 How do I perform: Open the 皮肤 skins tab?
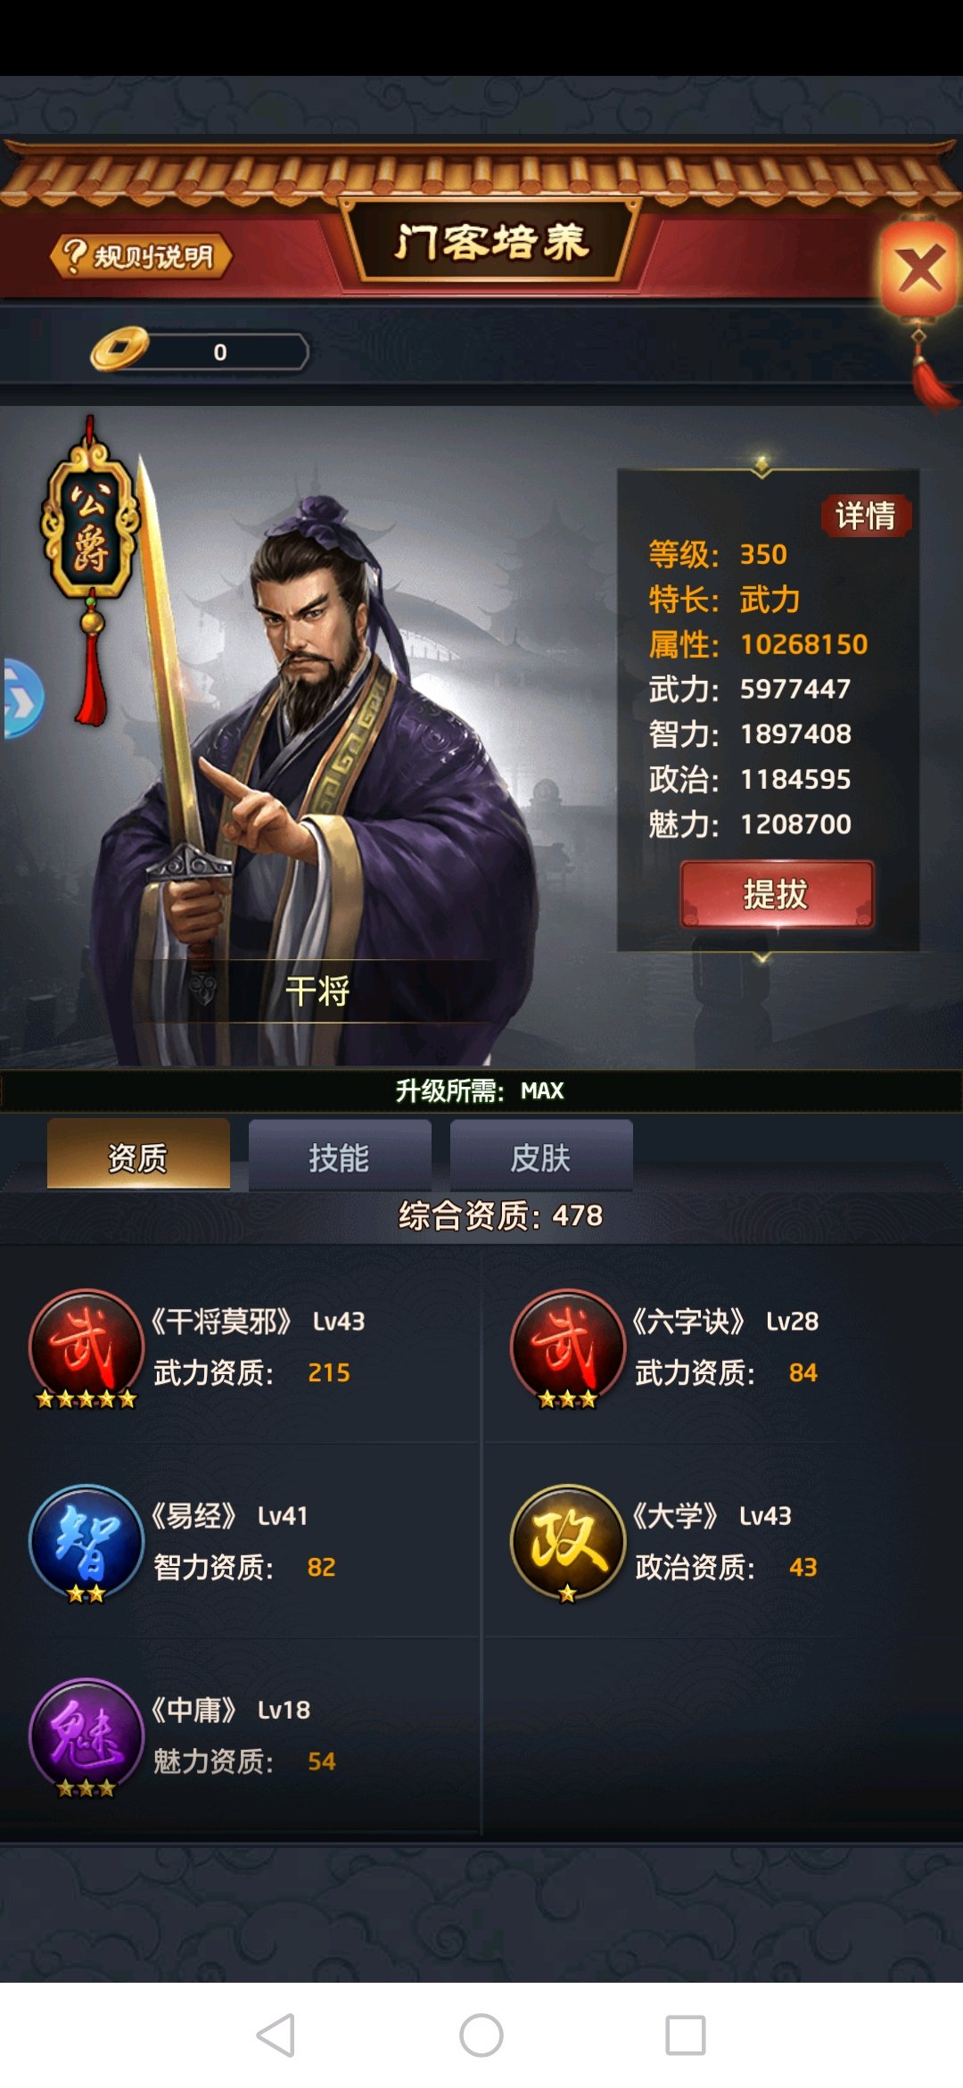541,1156
